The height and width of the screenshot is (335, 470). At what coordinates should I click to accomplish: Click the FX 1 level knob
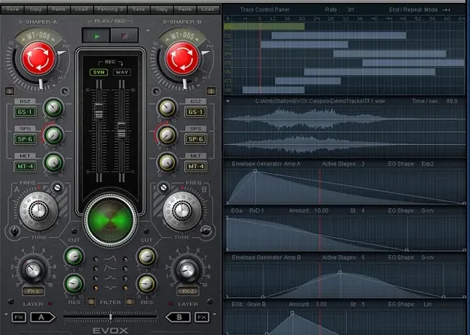pos(32,269)
